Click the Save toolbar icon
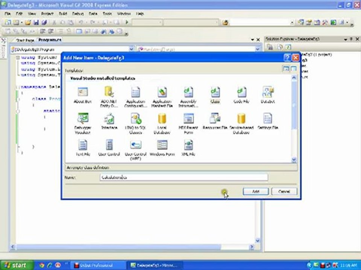This screenshot has width=361, height=270. click(36, 22)
